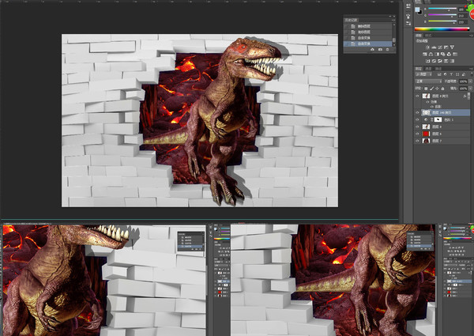474x336 pixels.
Task: Add a Posterize adjustment layer
Action: pos(434,61)
